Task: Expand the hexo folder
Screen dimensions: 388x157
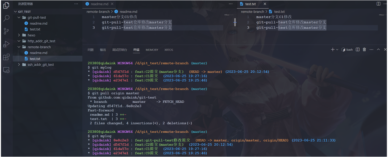Action: [31, 35]
